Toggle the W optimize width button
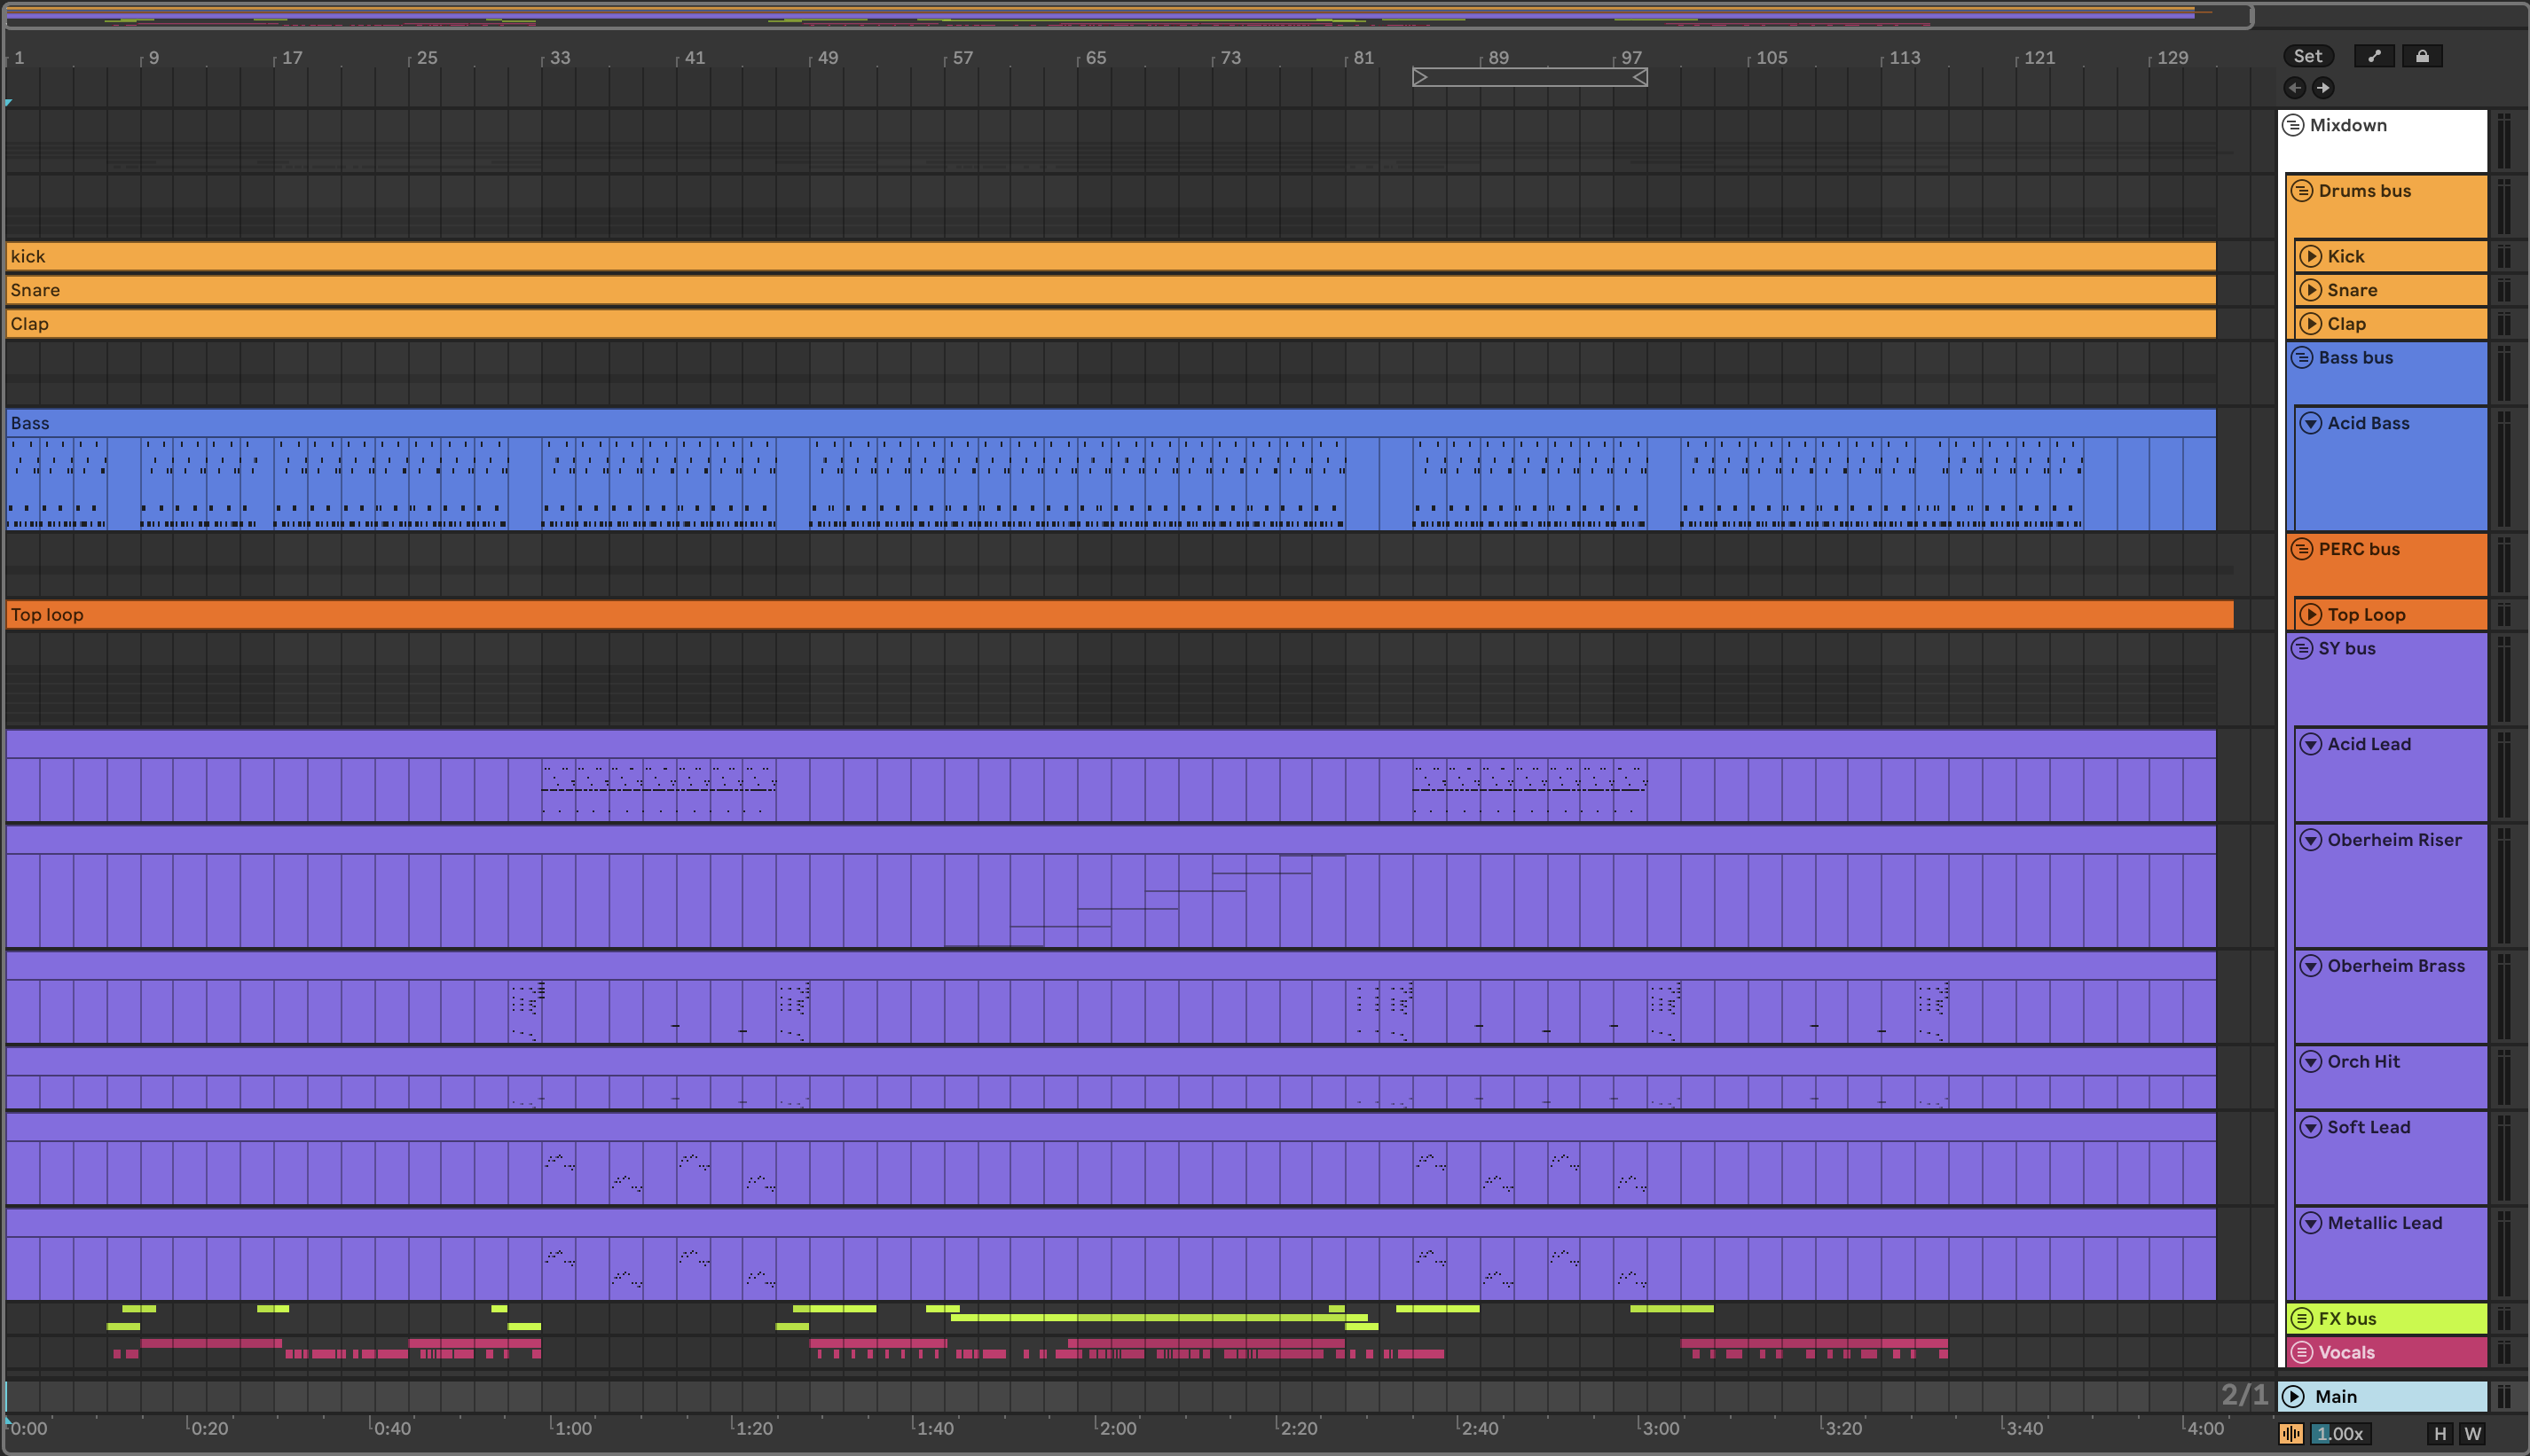 point(2472,1433)
